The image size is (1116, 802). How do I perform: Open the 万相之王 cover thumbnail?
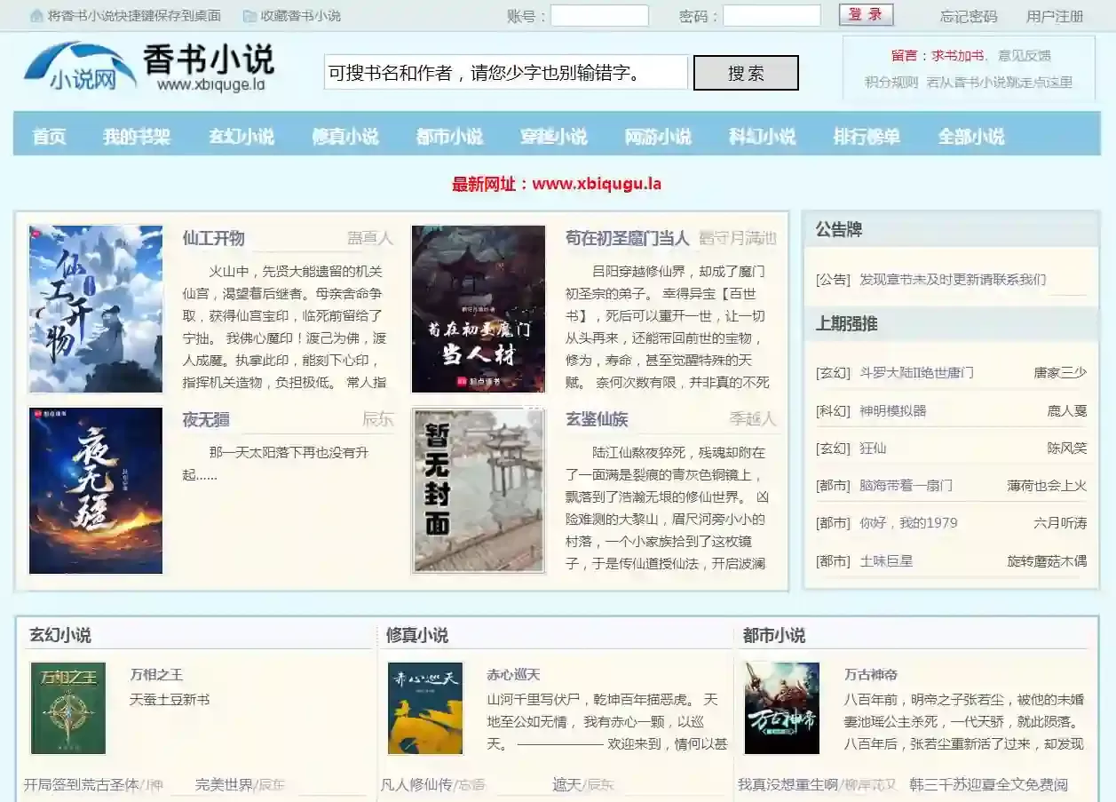coord(68,709)
